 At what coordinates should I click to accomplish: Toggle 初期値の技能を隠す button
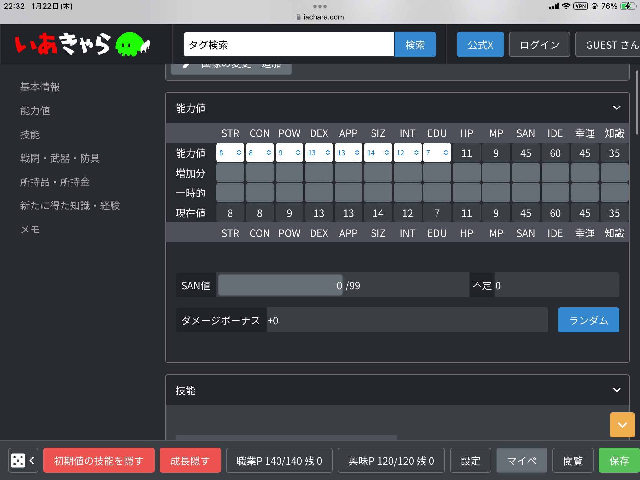99,460
